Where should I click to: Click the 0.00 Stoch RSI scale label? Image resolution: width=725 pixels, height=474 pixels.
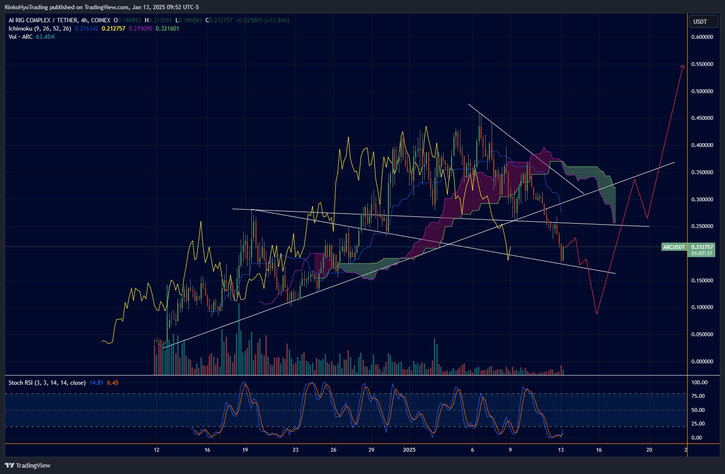tap(696, 438)
